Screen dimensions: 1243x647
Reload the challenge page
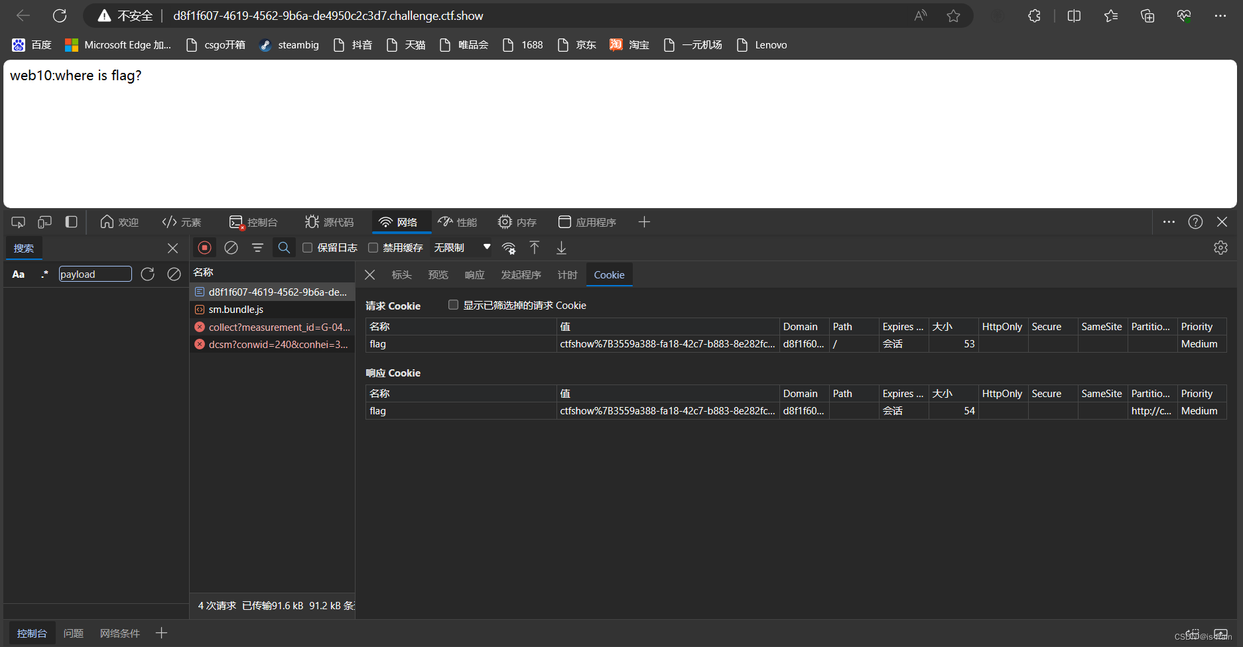click(60, 15)
